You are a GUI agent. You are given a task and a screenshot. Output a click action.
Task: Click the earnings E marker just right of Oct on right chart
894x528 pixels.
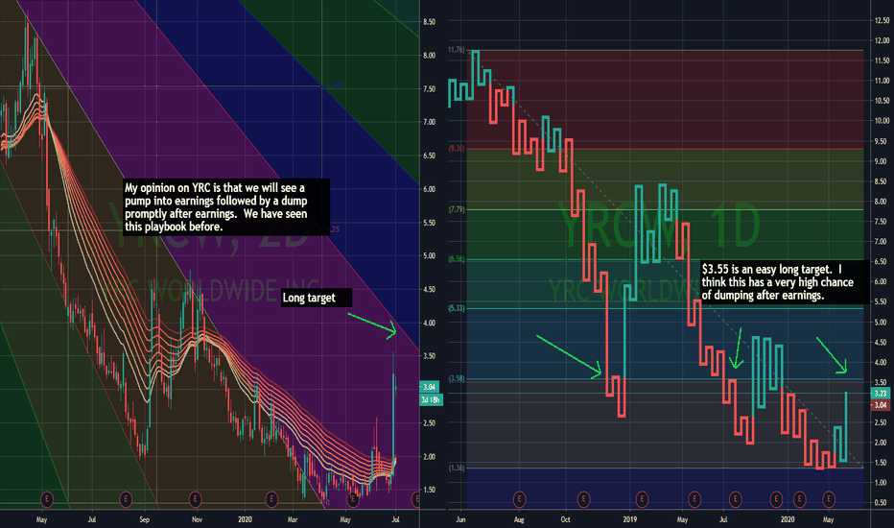583,499
